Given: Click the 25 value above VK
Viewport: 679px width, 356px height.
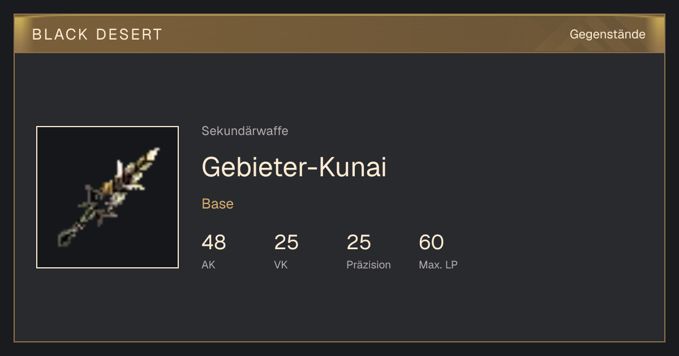Looking at the screenshot, I should click(x=286, y=242).
